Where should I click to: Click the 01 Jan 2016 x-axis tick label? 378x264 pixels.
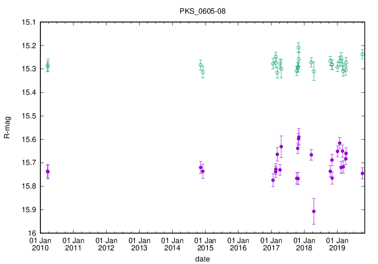click(x=238, y=244)
